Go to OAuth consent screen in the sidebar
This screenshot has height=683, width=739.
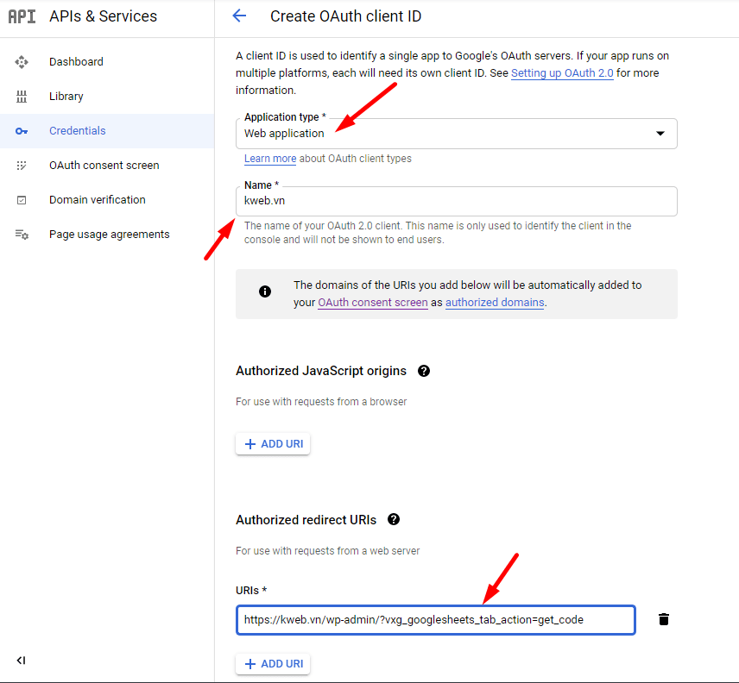pyautogui.click(x=107, y=166)
